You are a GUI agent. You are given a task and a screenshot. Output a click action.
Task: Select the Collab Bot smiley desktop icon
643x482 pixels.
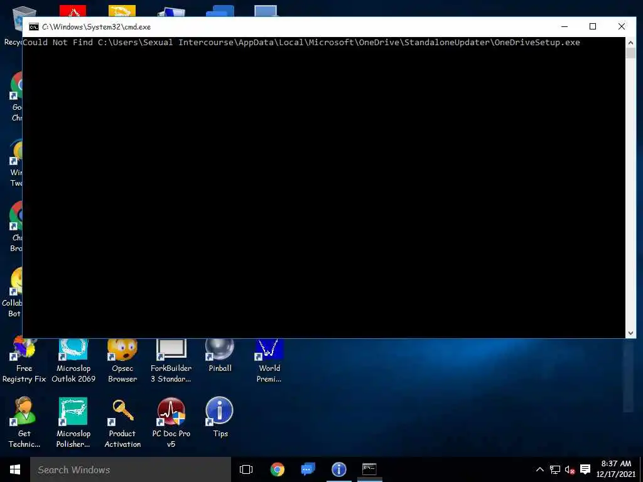click(x=13, y=292)
